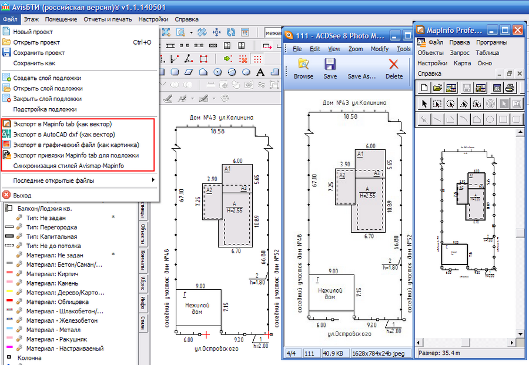The image size is (529, 365).
Task: Select the stepped L-shape tool
Action: pos(275,72)
